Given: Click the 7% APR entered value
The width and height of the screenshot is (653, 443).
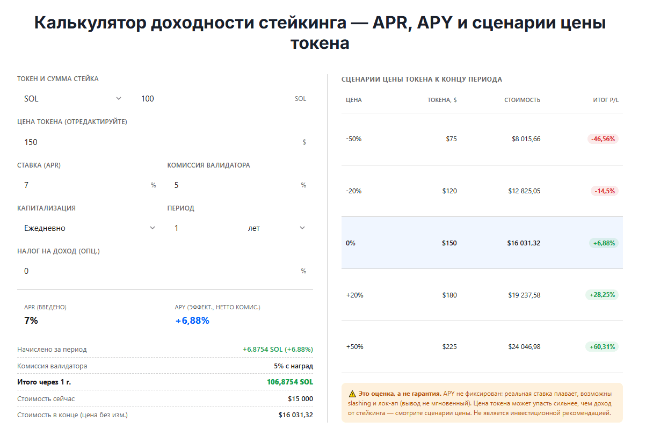Looking at the screenshot, I should click(x=31, y=321).
